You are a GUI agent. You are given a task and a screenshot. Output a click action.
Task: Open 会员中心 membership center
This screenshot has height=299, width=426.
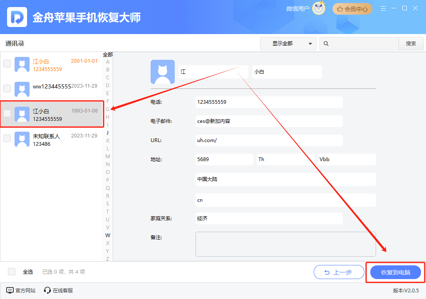(x=352, y=8)
